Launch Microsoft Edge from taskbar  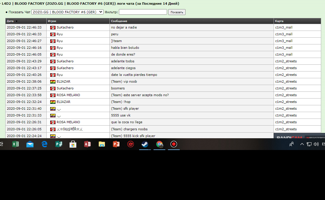(44, 144)
